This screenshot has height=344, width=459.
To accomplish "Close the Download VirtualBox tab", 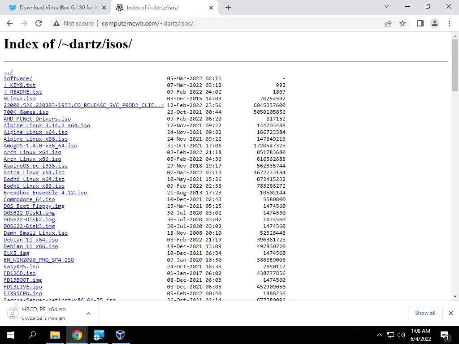I will (104, 8).
